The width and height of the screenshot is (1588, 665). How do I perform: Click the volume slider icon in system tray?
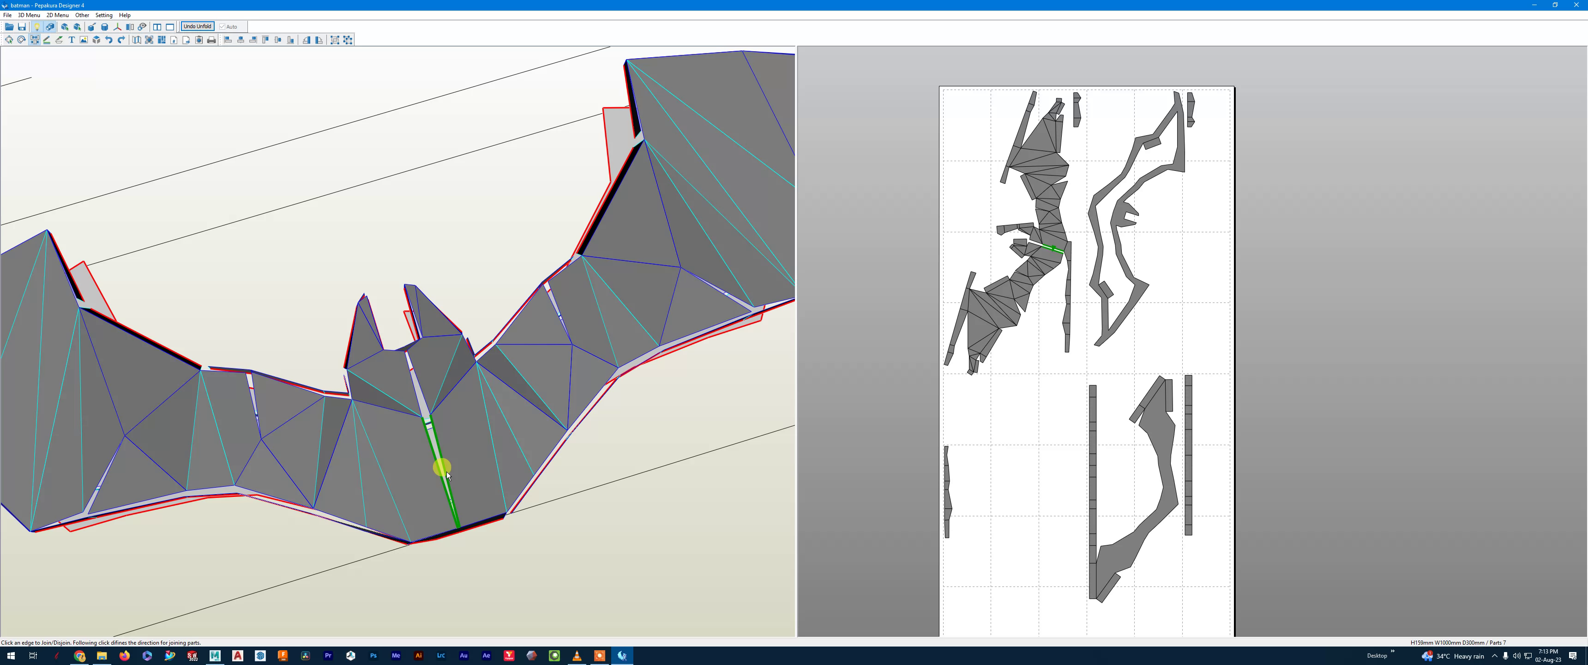(1517, 656)
